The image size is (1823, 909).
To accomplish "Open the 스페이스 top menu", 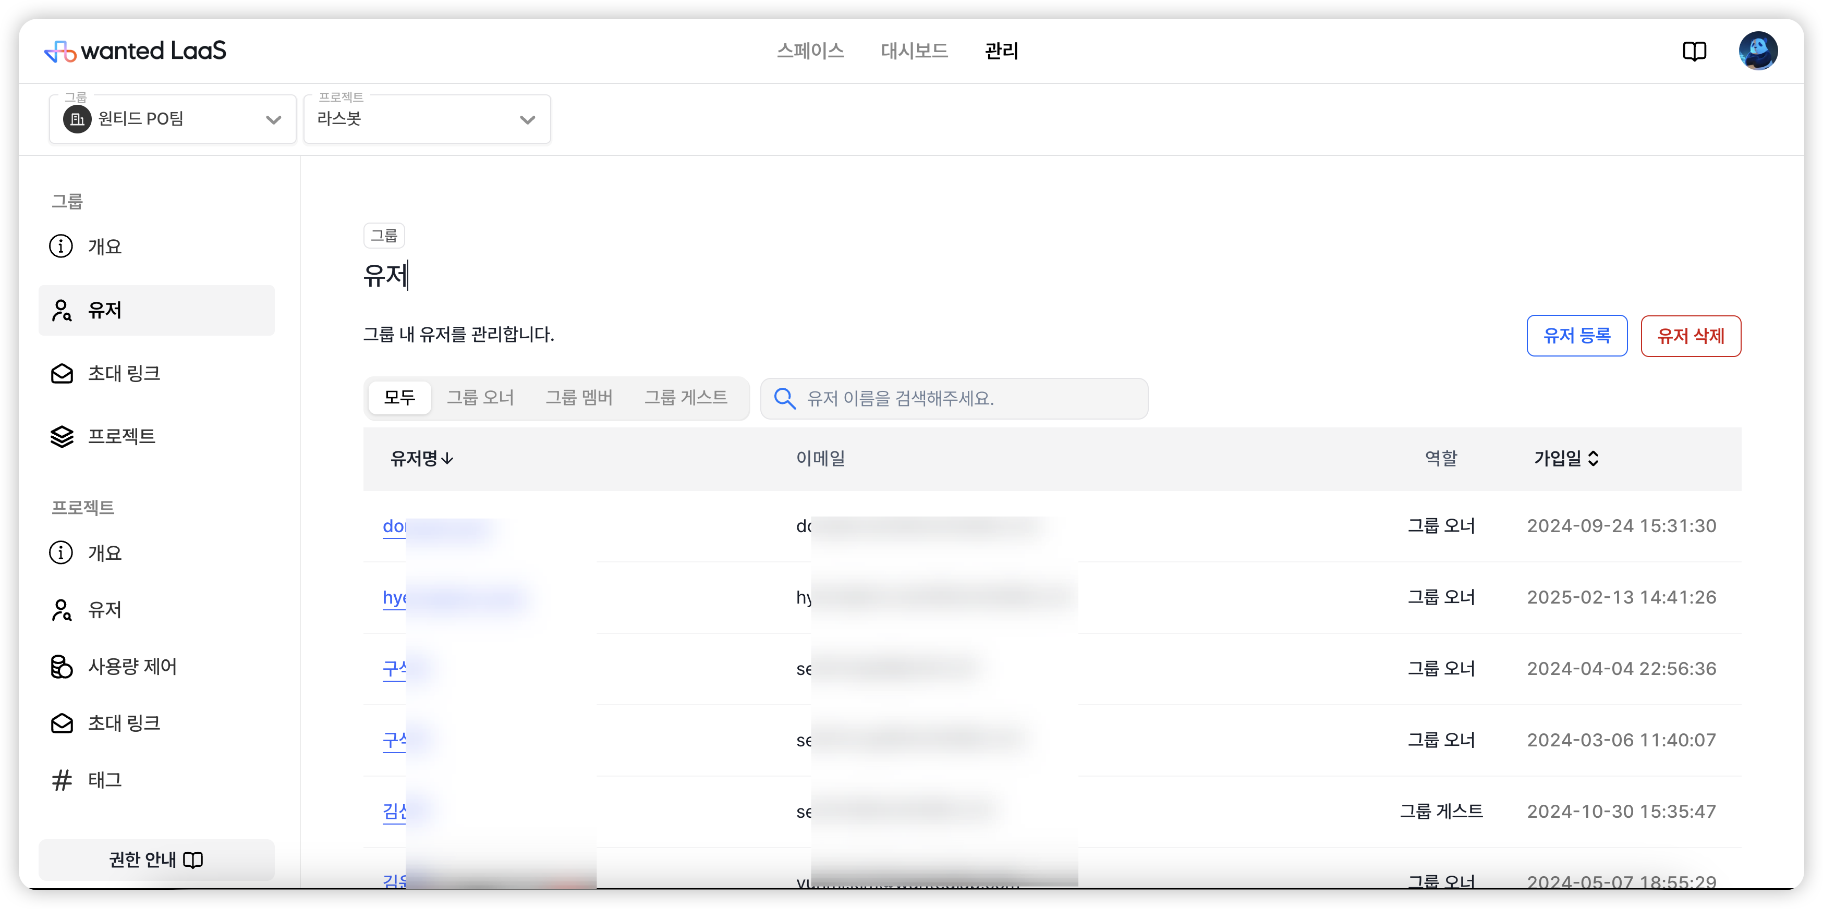I will 810,51.
